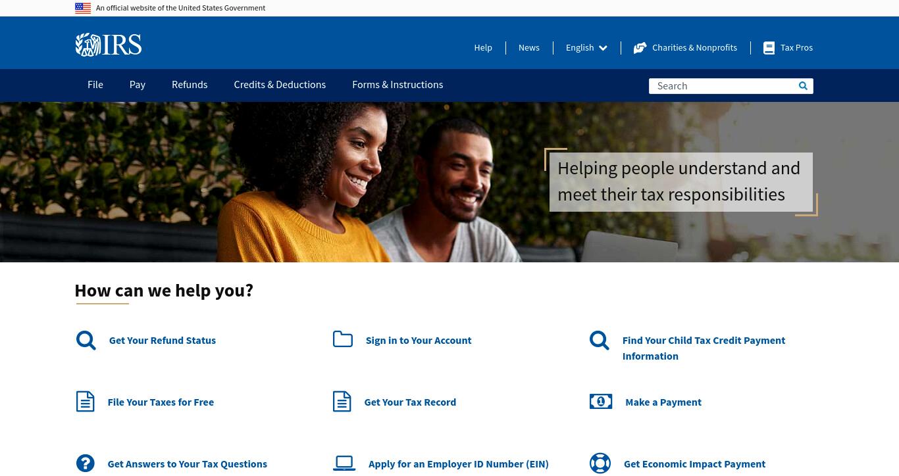Viewport: 899px width, 476px height.
Task: Open Forms & Instructions menu
Action: coord(398,85)
